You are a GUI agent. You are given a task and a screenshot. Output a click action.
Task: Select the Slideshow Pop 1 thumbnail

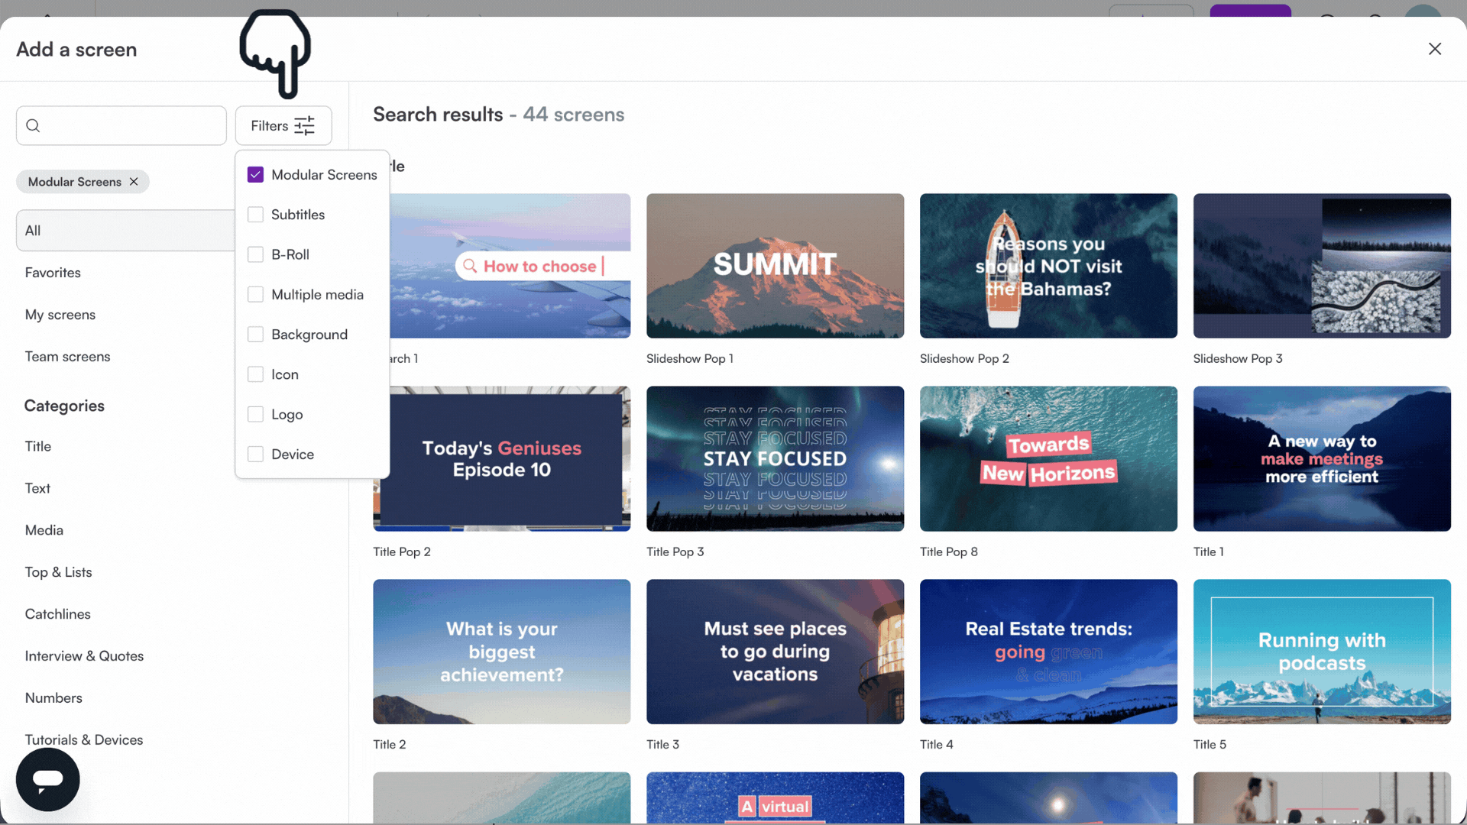775,265
